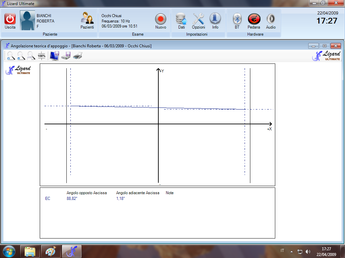Click the BT Bluetooth icon

pyautogui.click(x=237, y=19)
